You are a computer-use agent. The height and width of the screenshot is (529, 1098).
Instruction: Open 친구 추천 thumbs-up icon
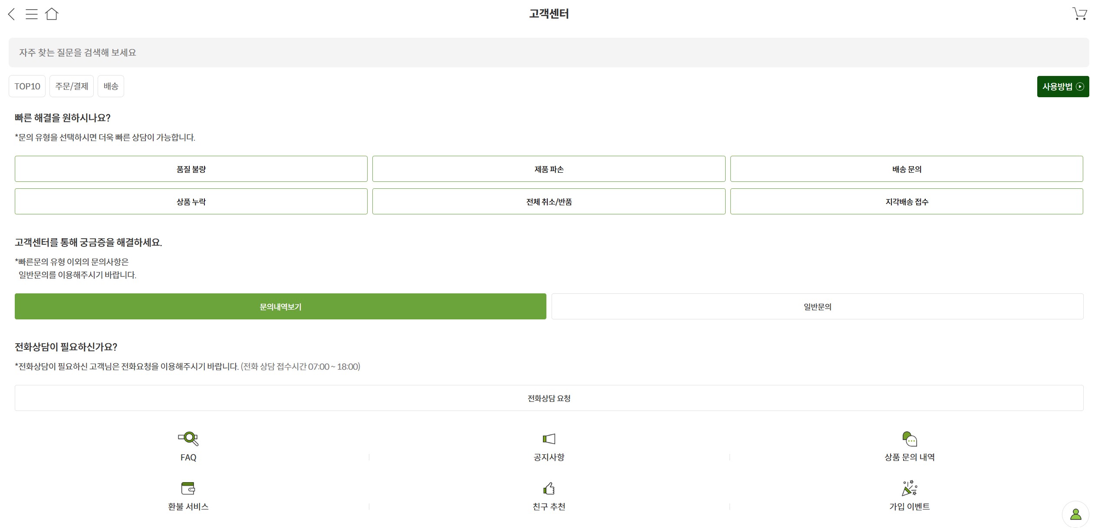coord(549,489)
